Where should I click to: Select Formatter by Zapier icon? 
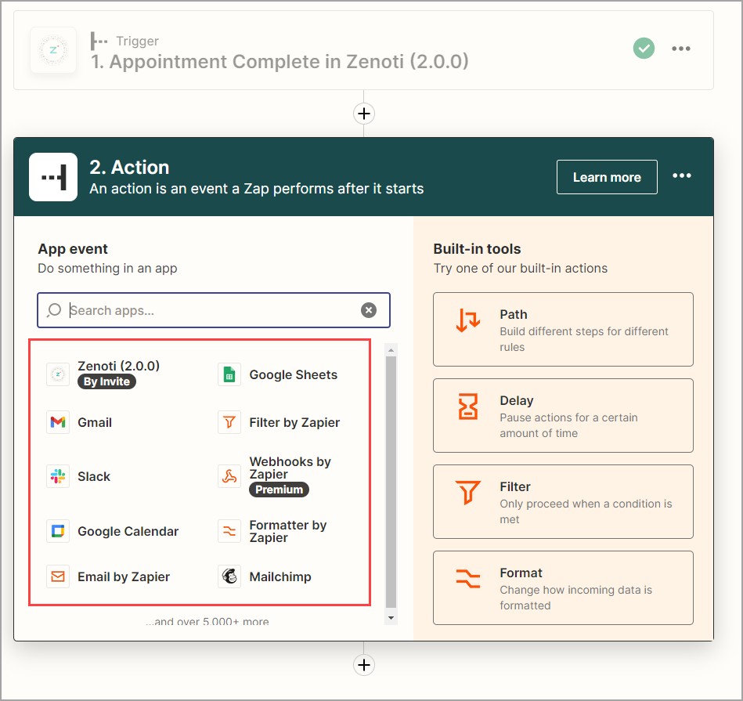click(229, 531)
